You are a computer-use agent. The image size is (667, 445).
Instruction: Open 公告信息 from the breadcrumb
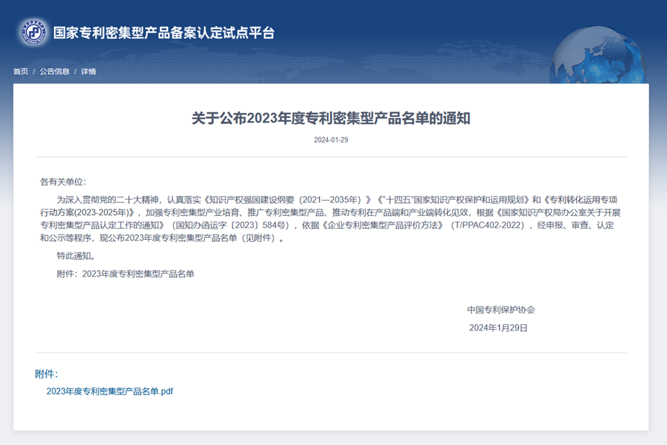coord(54,71)
